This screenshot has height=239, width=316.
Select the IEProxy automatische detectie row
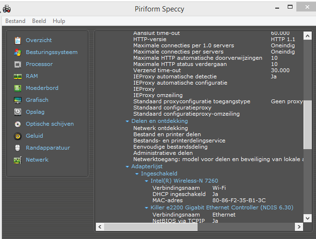(x=205, y=77)
